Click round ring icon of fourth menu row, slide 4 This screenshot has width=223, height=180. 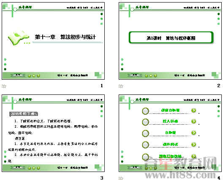(145, 145)
